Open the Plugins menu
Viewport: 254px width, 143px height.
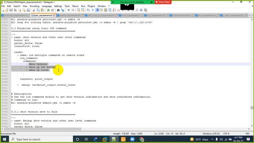(91, 6)
